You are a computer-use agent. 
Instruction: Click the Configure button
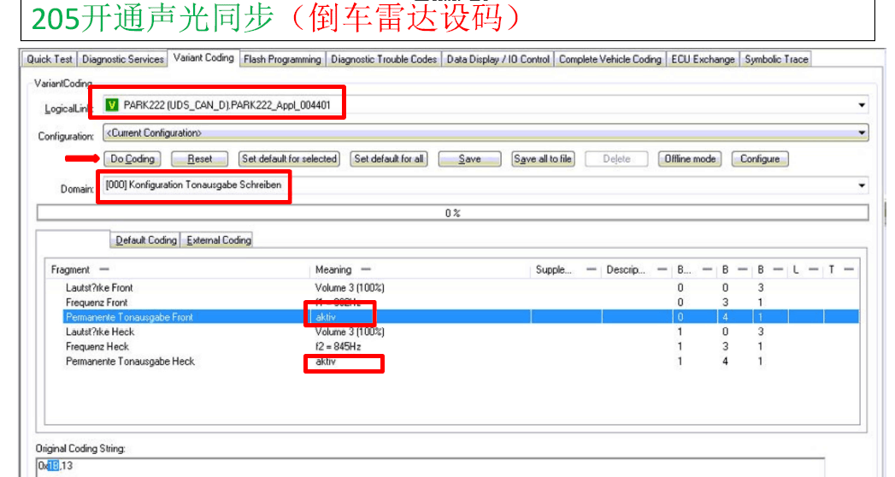click(x=760, y=159)
